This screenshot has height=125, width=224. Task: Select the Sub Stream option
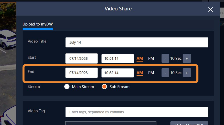[104, 86]
